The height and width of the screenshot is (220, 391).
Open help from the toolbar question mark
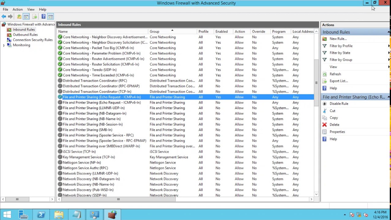[x=43, y=16]
